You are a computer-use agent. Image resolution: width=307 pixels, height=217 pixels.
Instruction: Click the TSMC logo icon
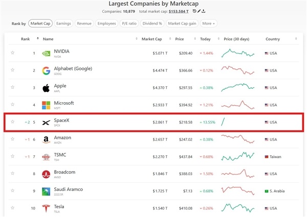coord(46,157)
